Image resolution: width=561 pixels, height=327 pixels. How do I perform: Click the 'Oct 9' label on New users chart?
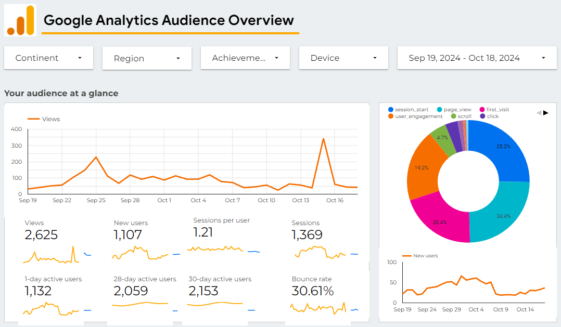click(x=501, y=309)
